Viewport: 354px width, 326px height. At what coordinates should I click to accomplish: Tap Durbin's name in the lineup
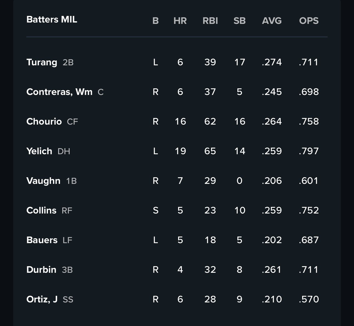(x=41, y=270)
